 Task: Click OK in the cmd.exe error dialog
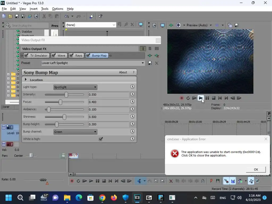pyautogui.click(x=256, y=169)
